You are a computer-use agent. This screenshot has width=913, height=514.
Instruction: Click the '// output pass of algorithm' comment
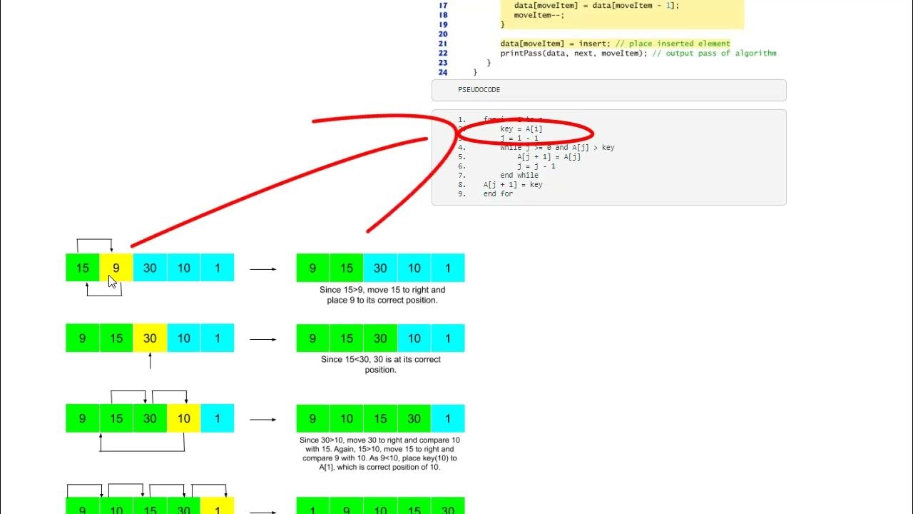pyautogui.click(x=714, y=53)
